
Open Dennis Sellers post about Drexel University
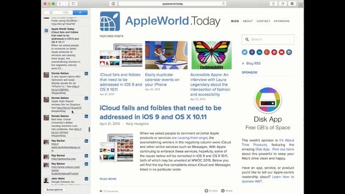66,126
